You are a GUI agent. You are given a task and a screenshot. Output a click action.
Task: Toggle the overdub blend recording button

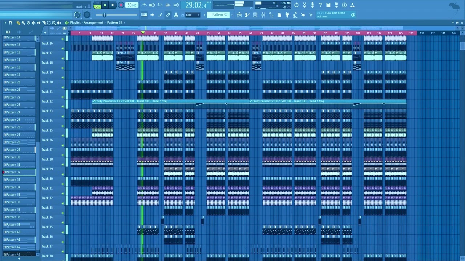click(168, 5)
